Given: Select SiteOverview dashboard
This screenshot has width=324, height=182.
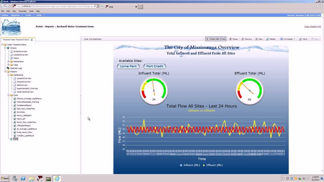Looking at the screenshot, I should tap(22, 85).
